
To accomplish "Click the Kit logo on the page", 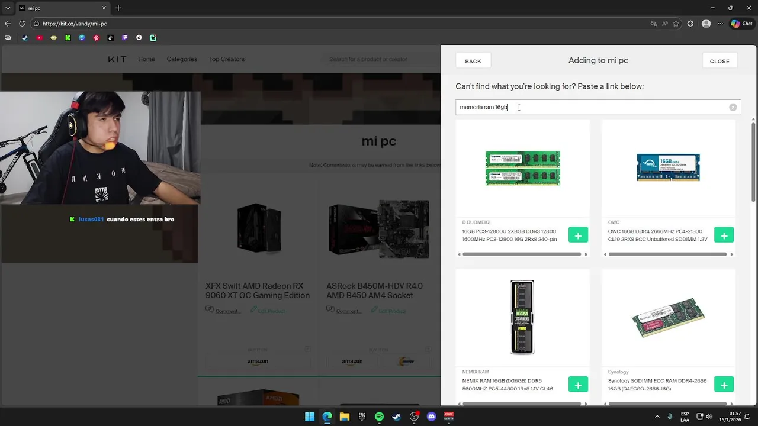I will [117, 59].
